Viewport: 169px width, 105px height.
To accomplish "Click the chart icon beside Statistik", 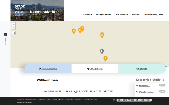I will (x=137, y=69).
